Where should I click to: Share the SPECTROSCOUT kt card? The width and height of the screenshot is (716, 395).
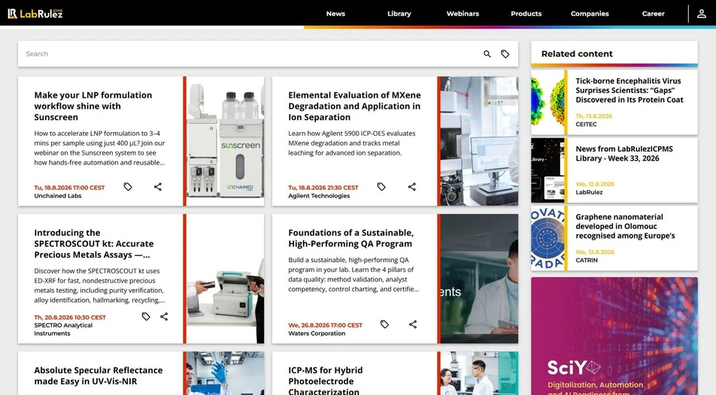point(164,317)
